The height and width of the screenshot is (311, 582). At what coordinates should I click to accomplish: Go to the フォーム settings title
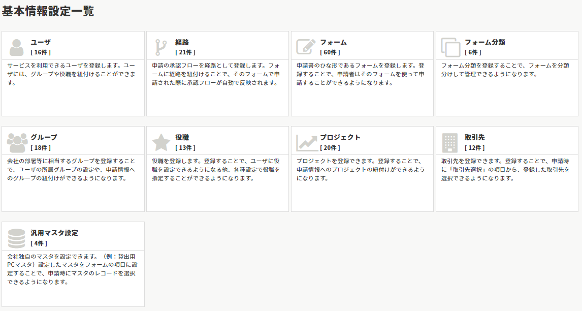pos(333,42)
